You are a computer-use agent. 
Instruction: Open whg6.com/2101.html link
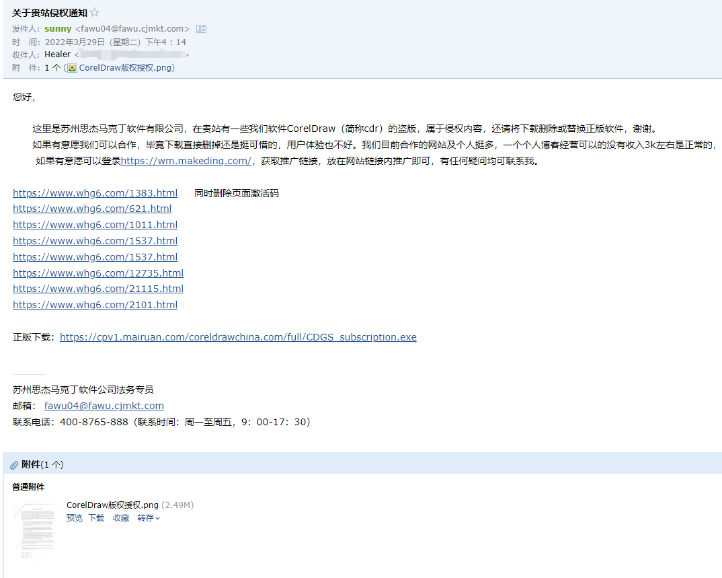click(x=95, y=305)
